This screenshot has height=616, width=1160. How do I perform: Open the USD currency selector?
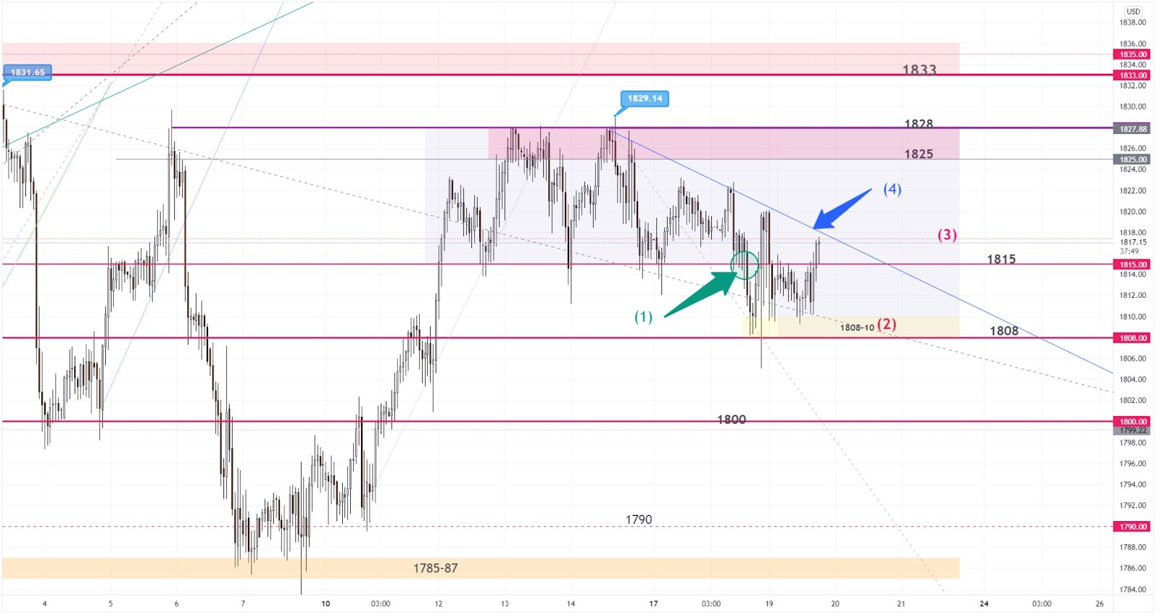click(x=1132, y=12)
